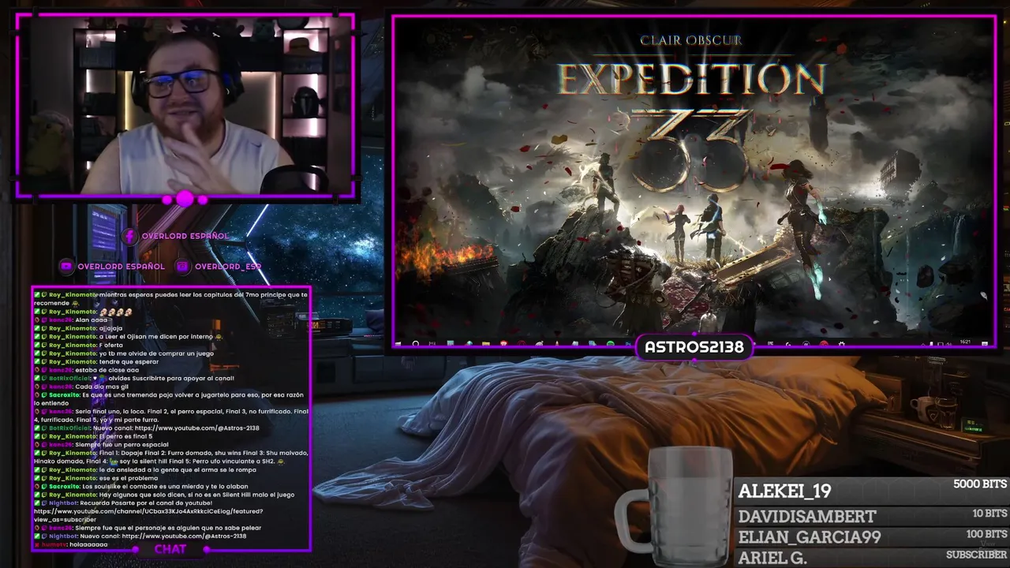The width and height of the screenshot is (1010, 568).
Task: Select DAVIDISAMBERT in the donor list
Action: (807, 517)
